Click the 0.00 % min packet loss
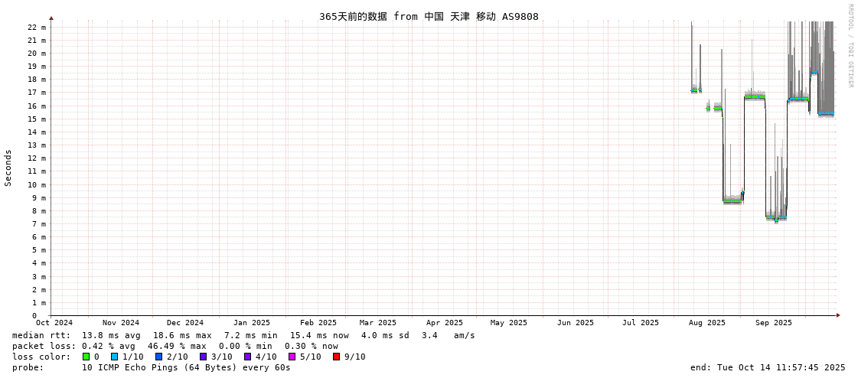This screenshot has height=378, width=858. (x=248, y=346)
